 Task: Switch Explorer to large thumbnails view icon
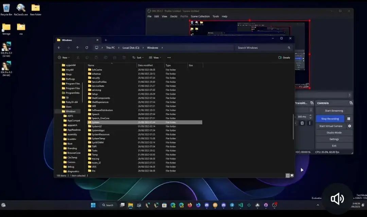pyautogui.click(x=292, y=176)
